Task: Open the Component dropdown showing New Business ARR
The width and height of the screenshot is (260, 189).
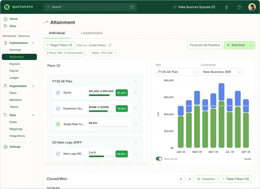Action: [222, 72]
